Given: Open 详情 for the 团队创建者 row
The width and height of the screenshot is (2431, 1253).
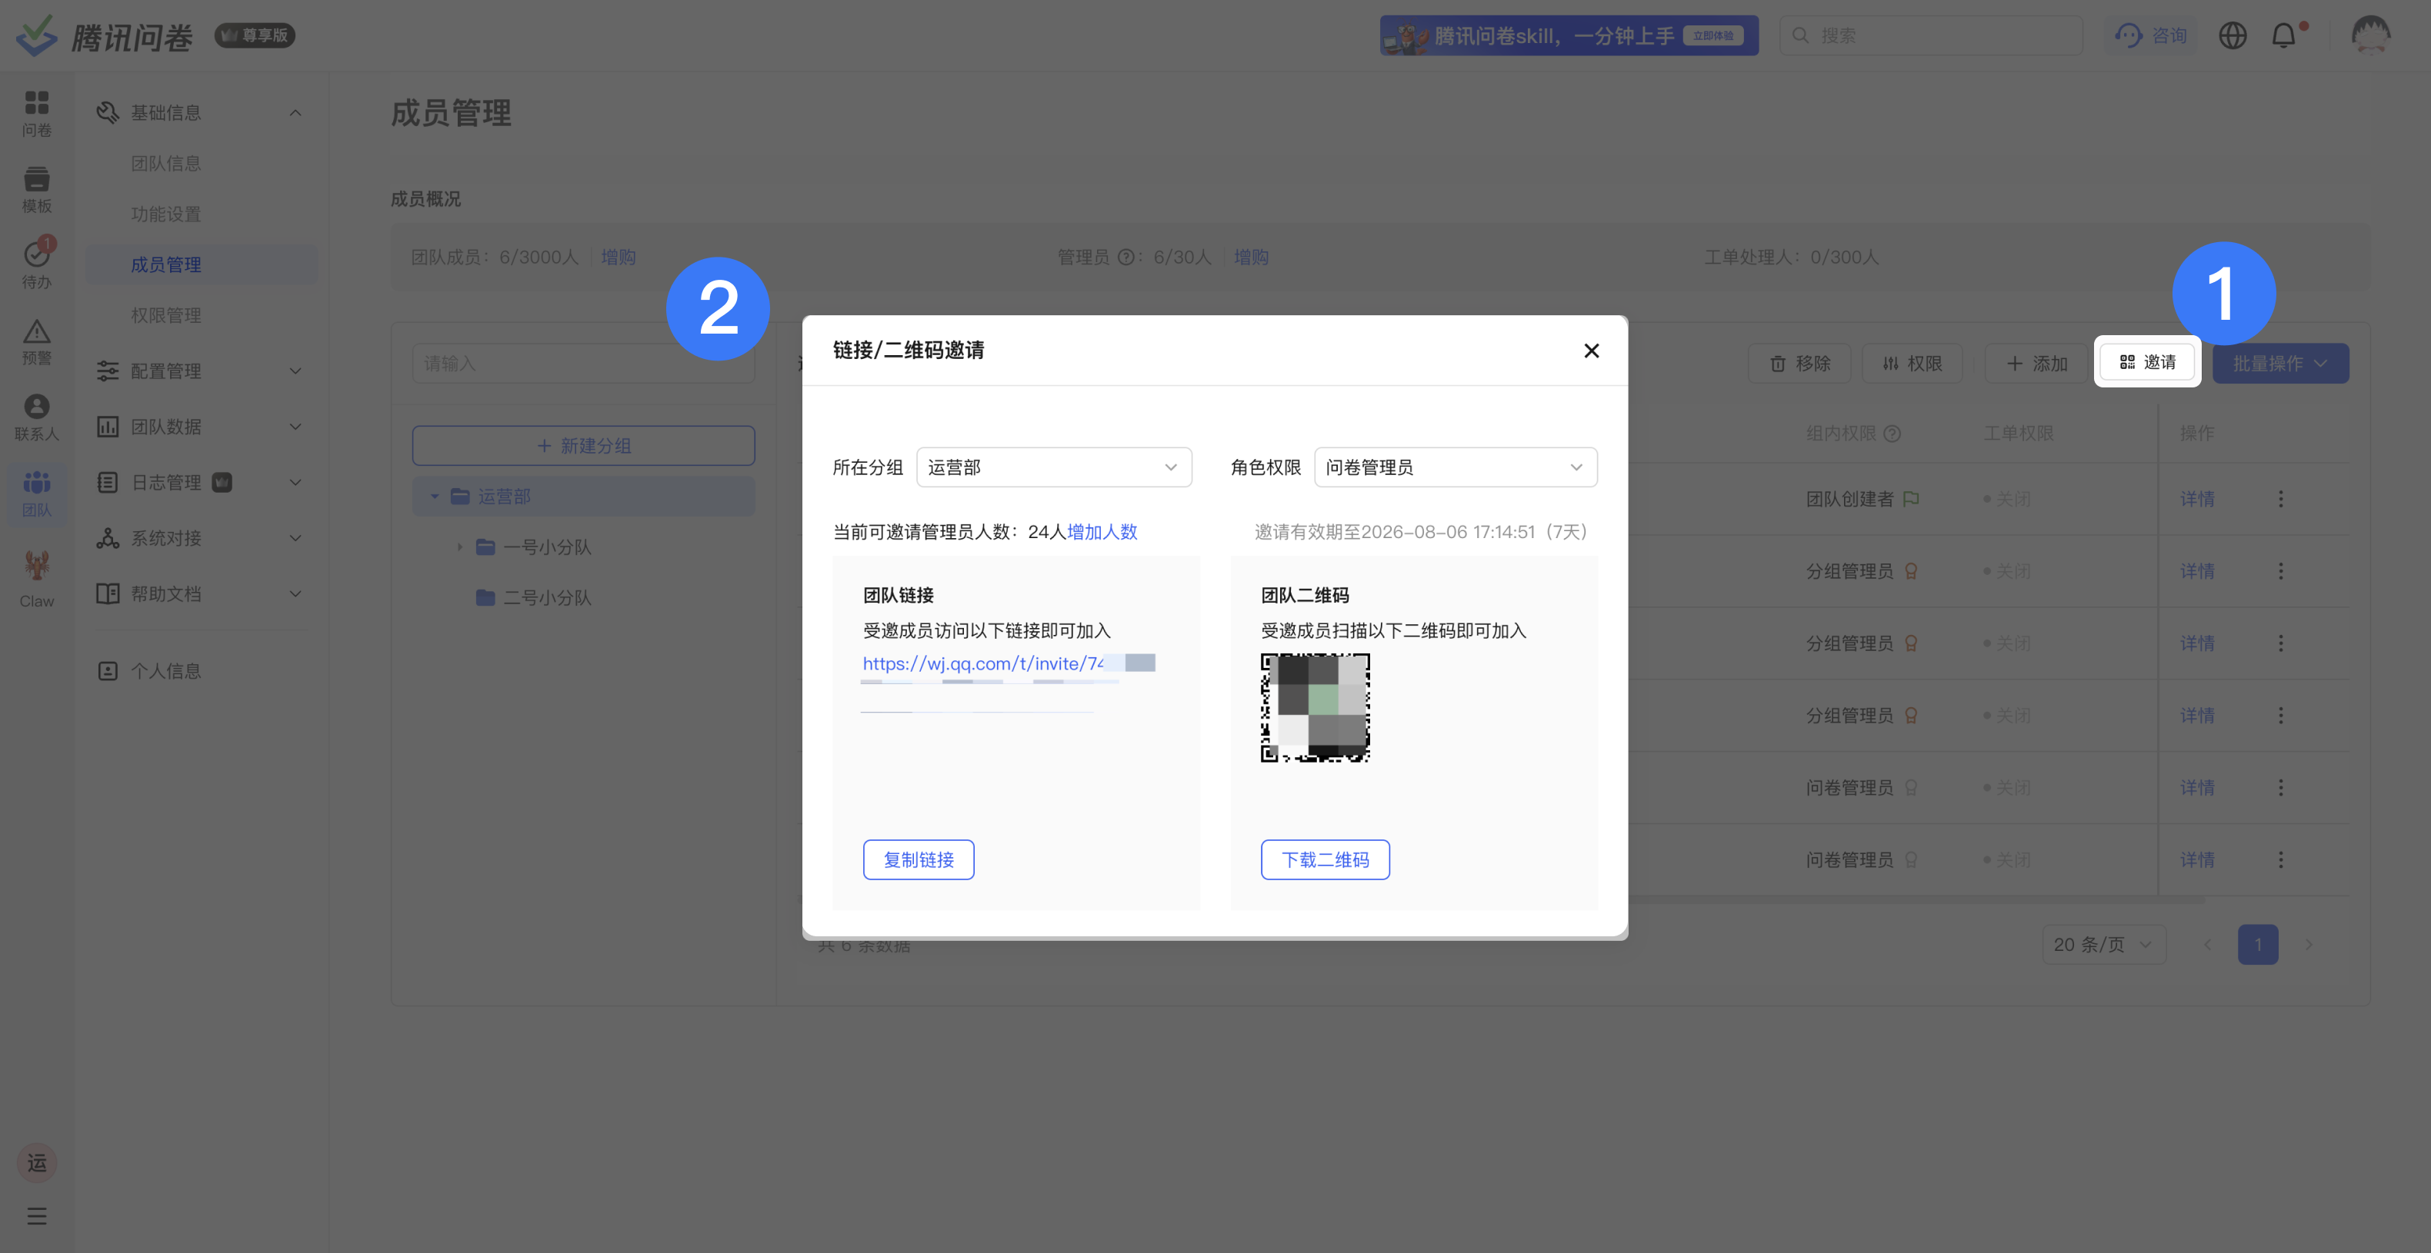Looking at the screenshot, I should pos(2197,500).
